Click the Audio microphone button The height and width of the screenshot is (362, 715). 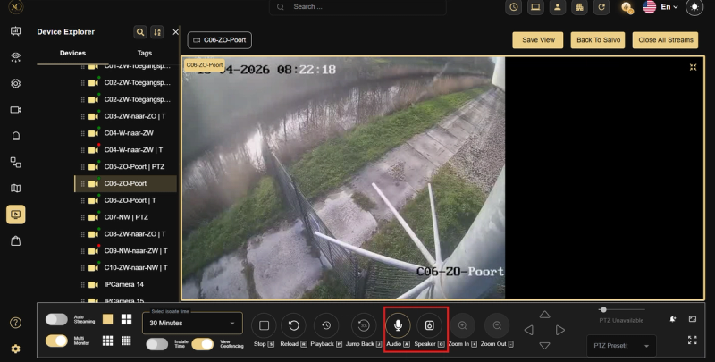click(398, 325)
